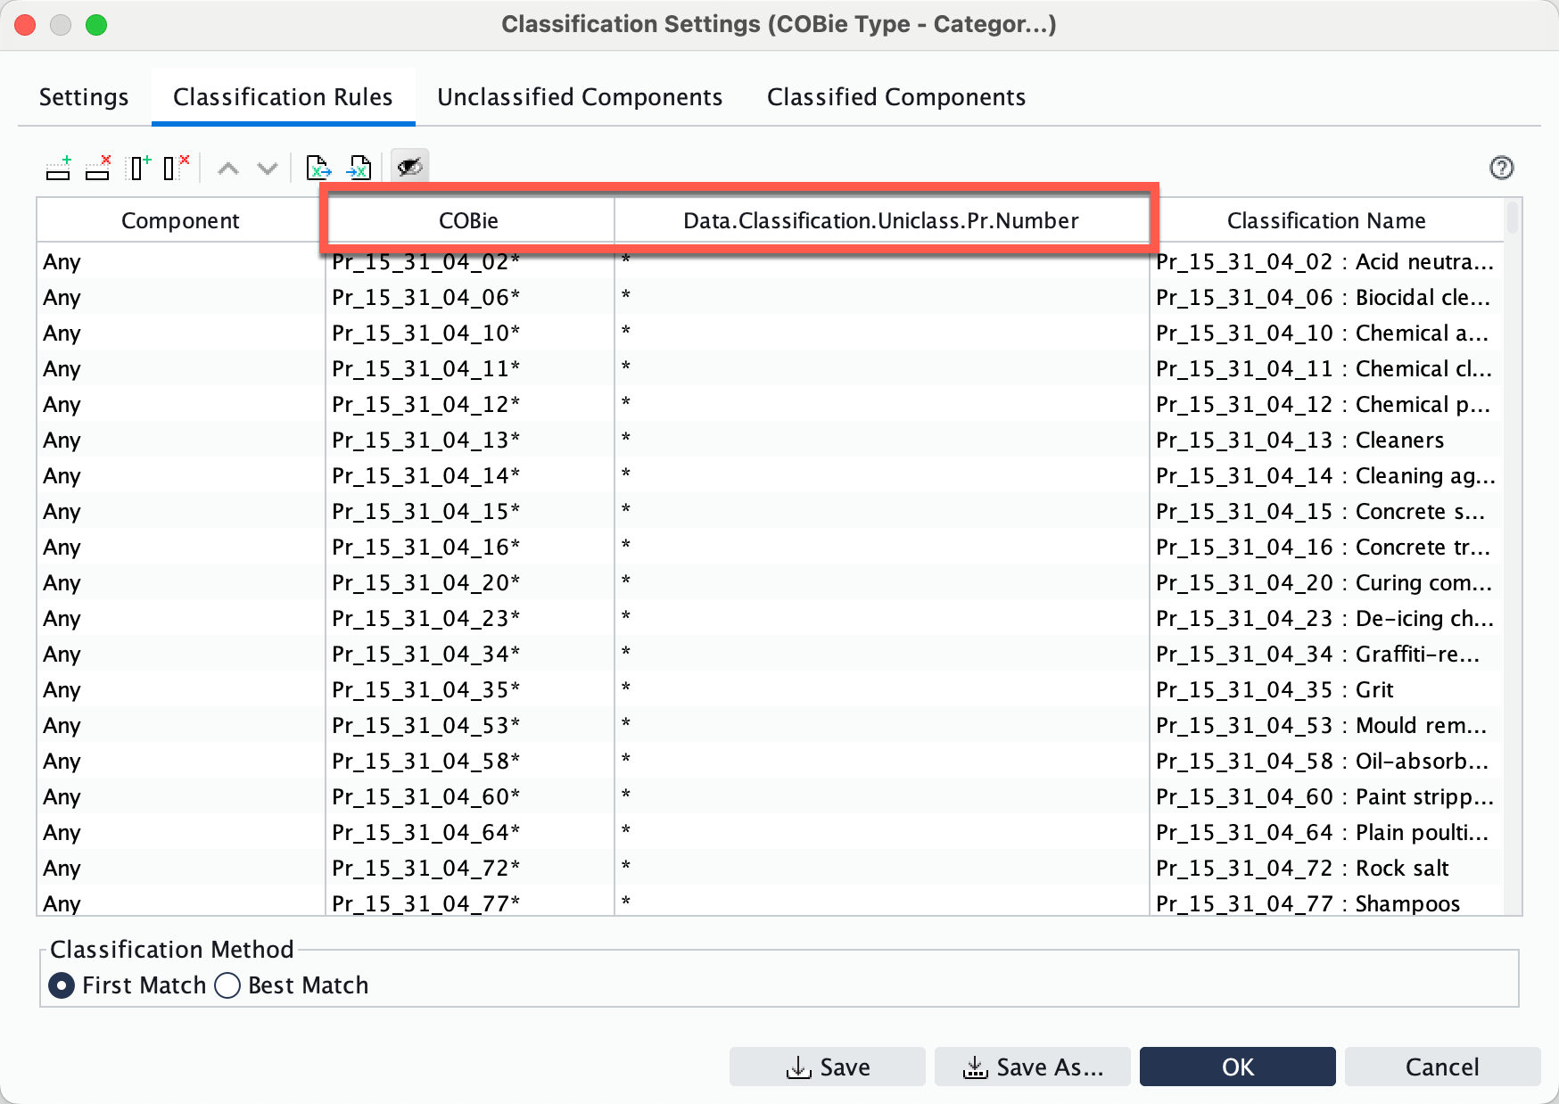Add a new column to rules
This screenshot has width=1559, height=1104.
[x=140, y=168]
